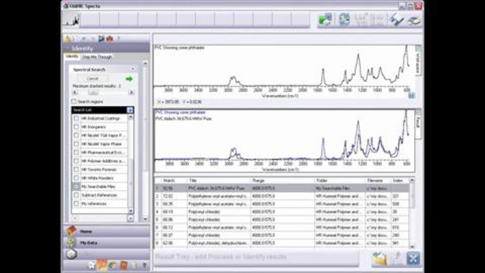This screenshot has width=485, height=273.
Task: Click the red toolbox icon above Identify
Action: pos(110,38)
